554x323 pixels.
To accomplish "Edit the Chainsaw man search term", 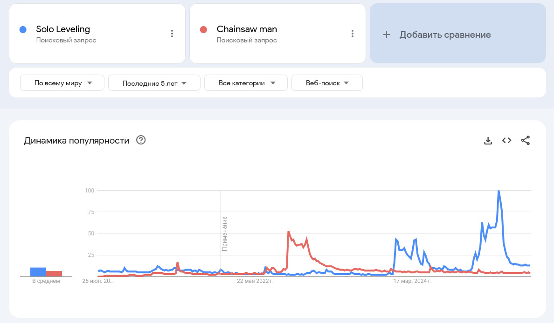I will point(247,29).
